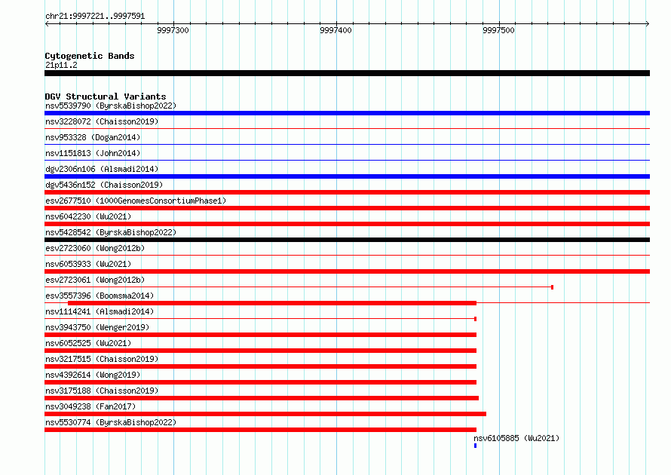Click the esv2677510 (1000GenomesConsortiumPhase1) label
The height and width of the screenshot is (475, 671).
(136, 201)
